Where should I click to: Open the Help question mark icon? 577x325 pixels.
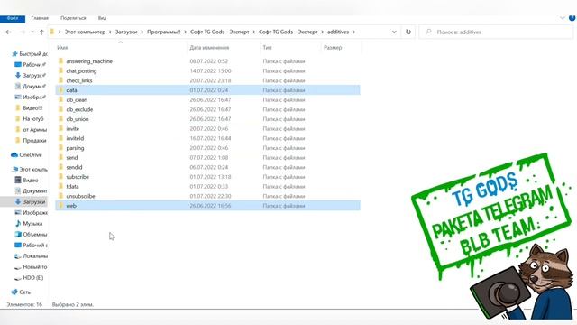(x=572, y=18)
